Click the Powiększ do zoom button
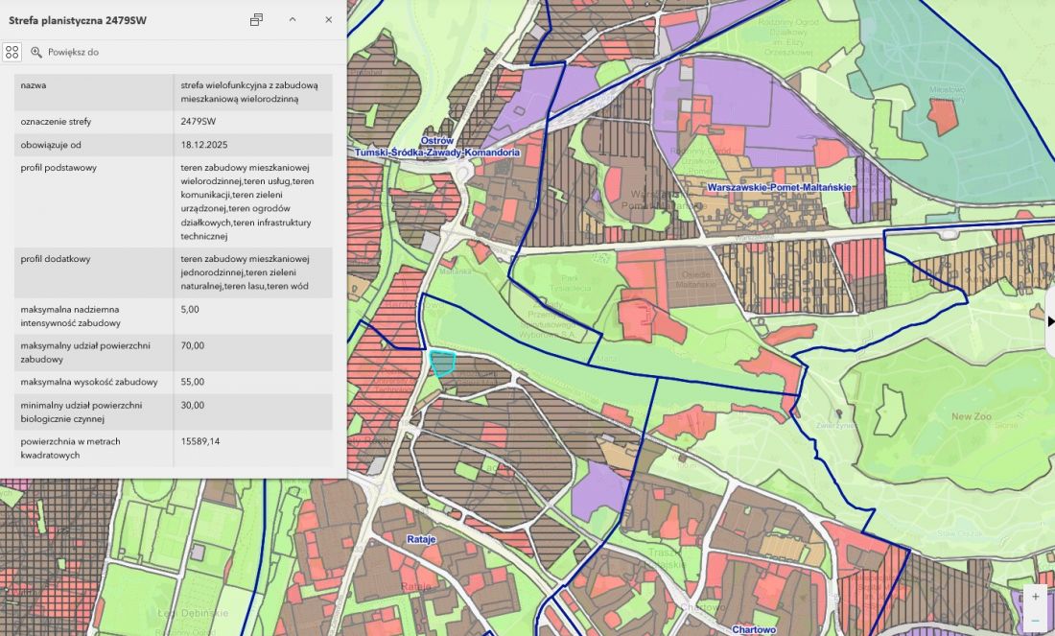This screenshot has width=1055, height=636. [64, 52]
